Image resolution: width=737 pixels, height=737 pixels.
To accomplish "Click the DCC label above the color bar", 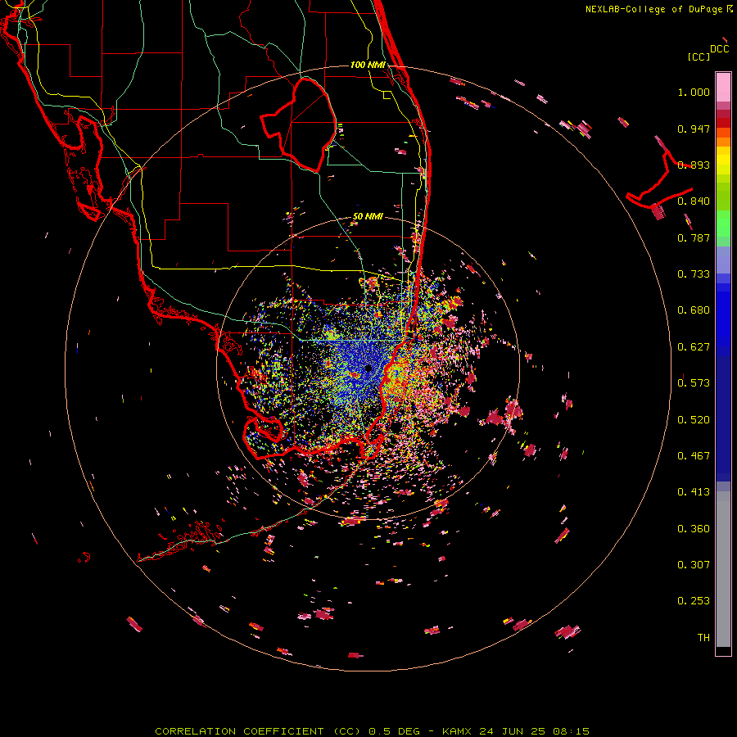I will [x=720, y=49].
